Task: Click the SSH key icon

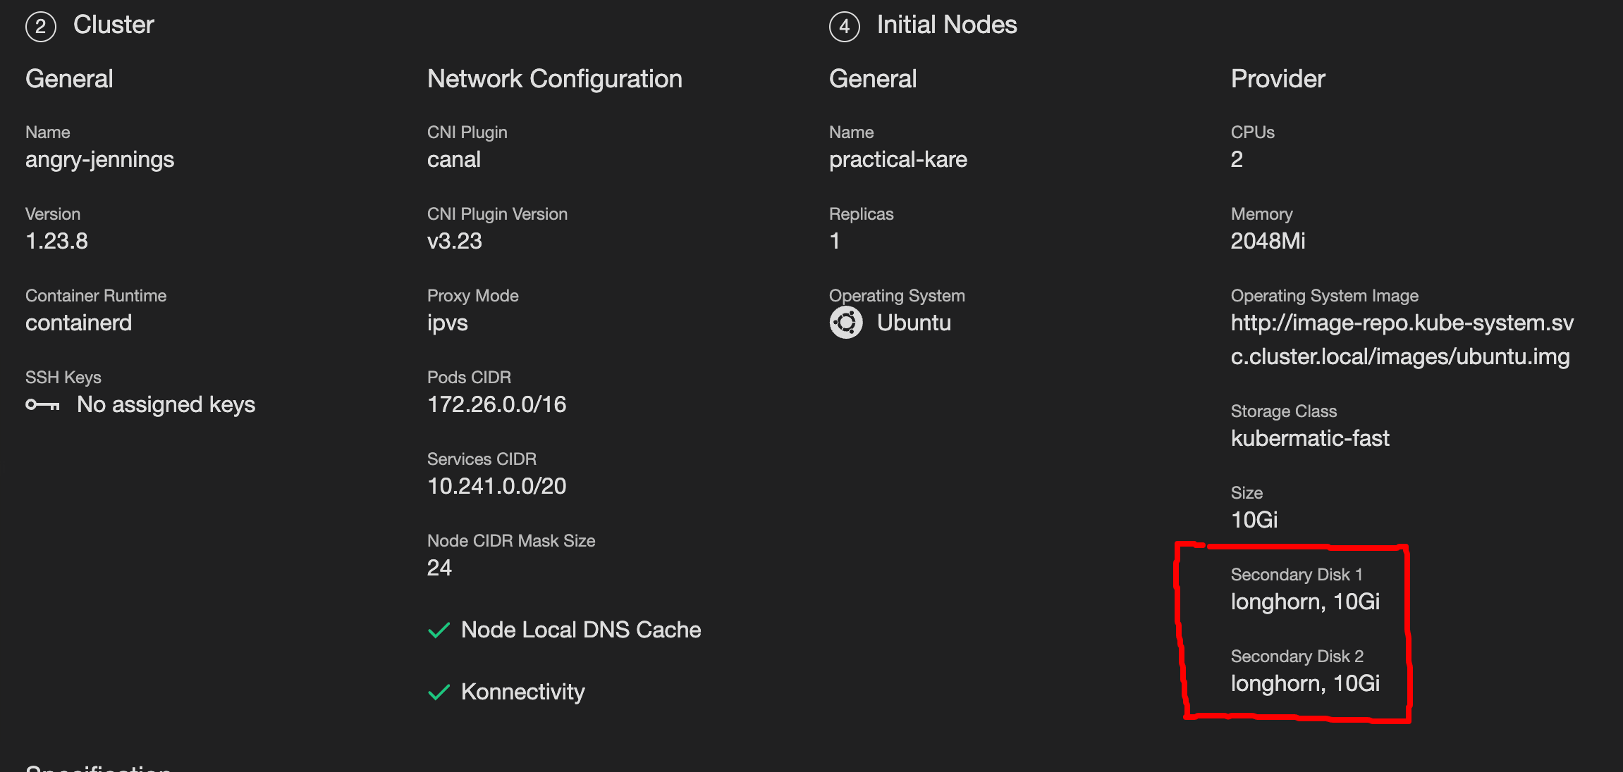Action: point(41,404)
